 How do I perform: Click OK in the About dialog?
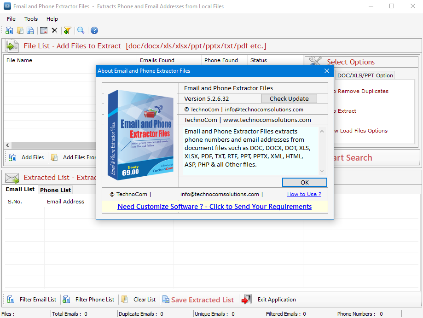click(305, 182)
